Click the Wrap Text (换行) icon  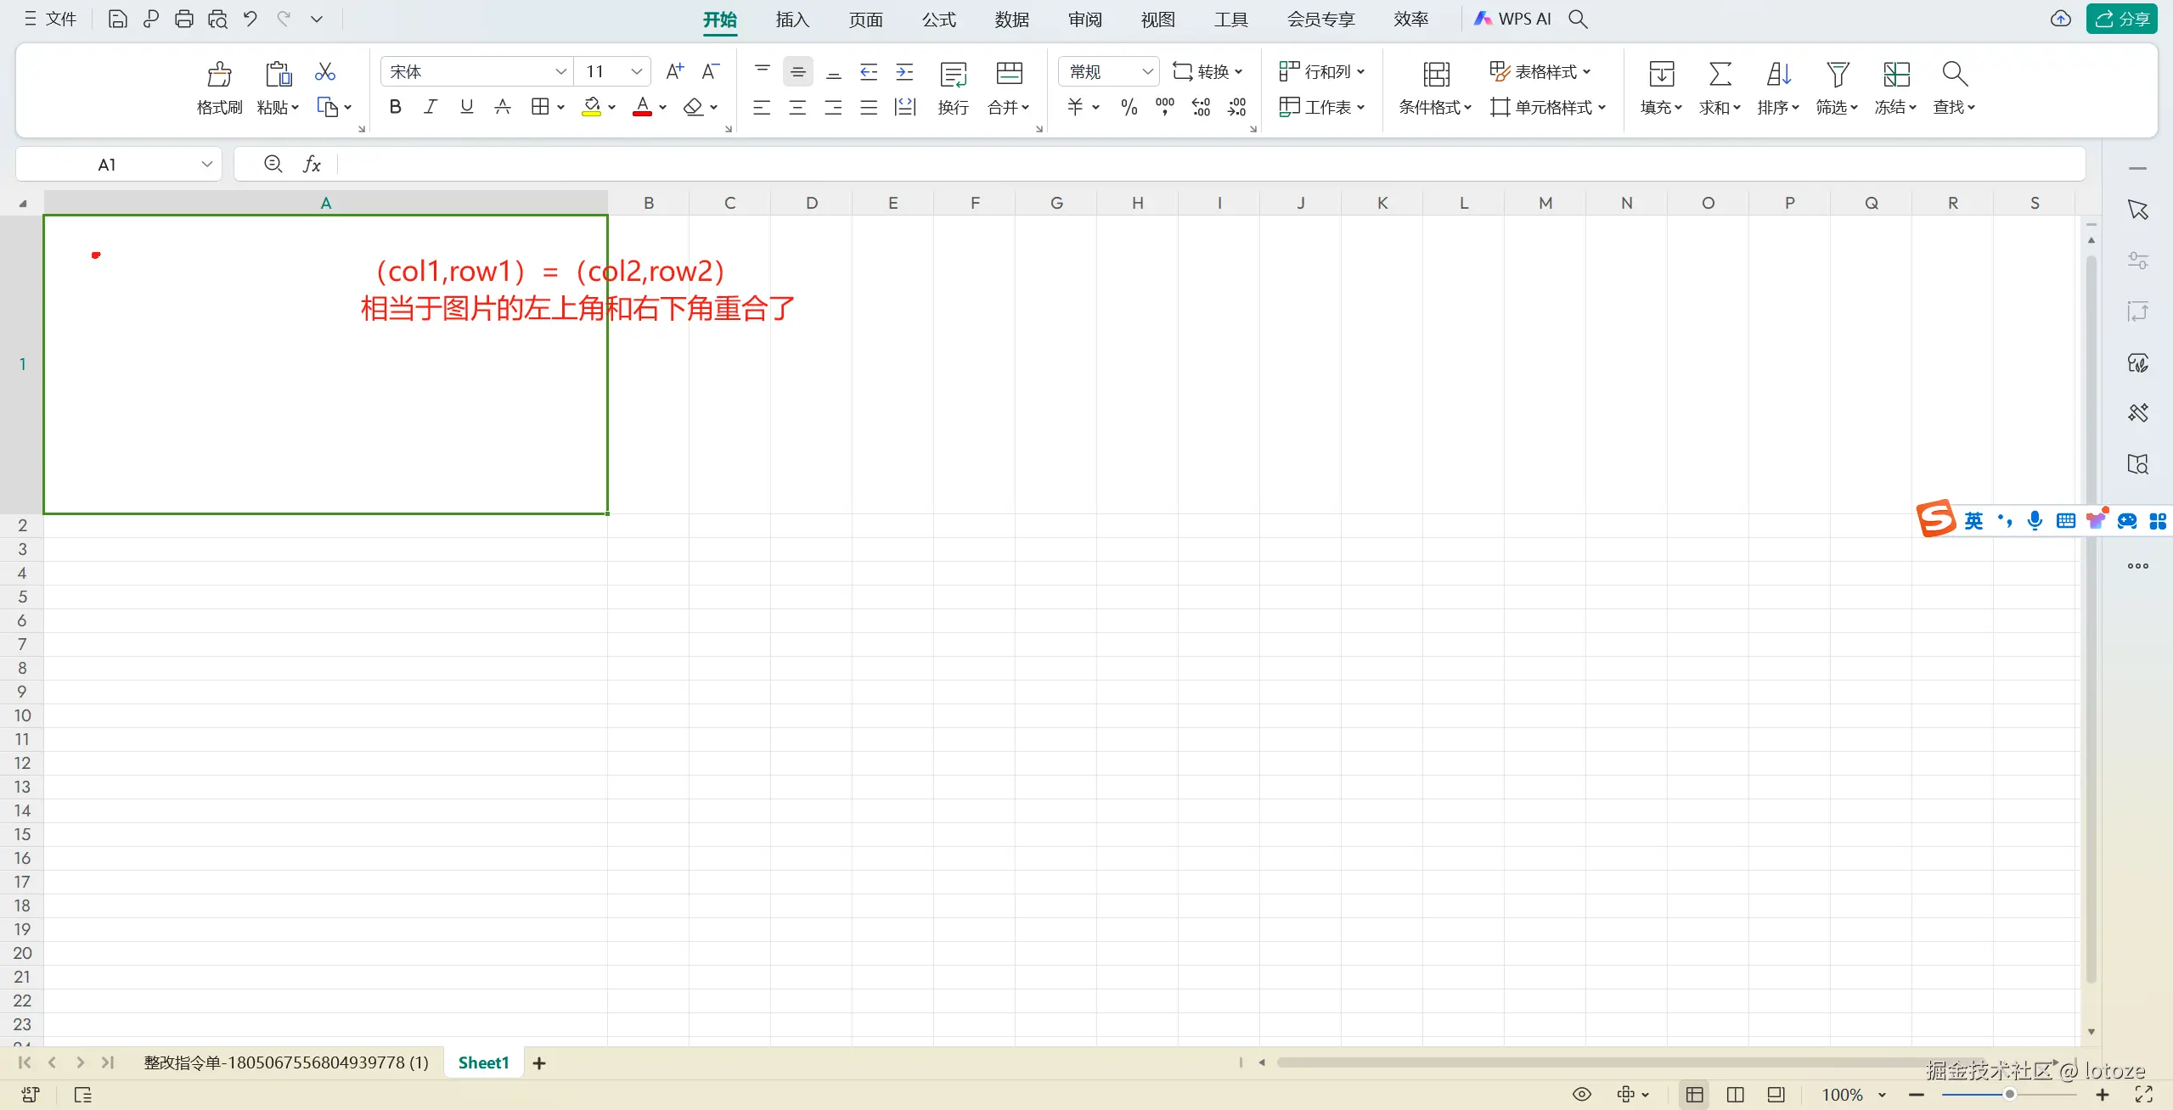pos(953,75)
